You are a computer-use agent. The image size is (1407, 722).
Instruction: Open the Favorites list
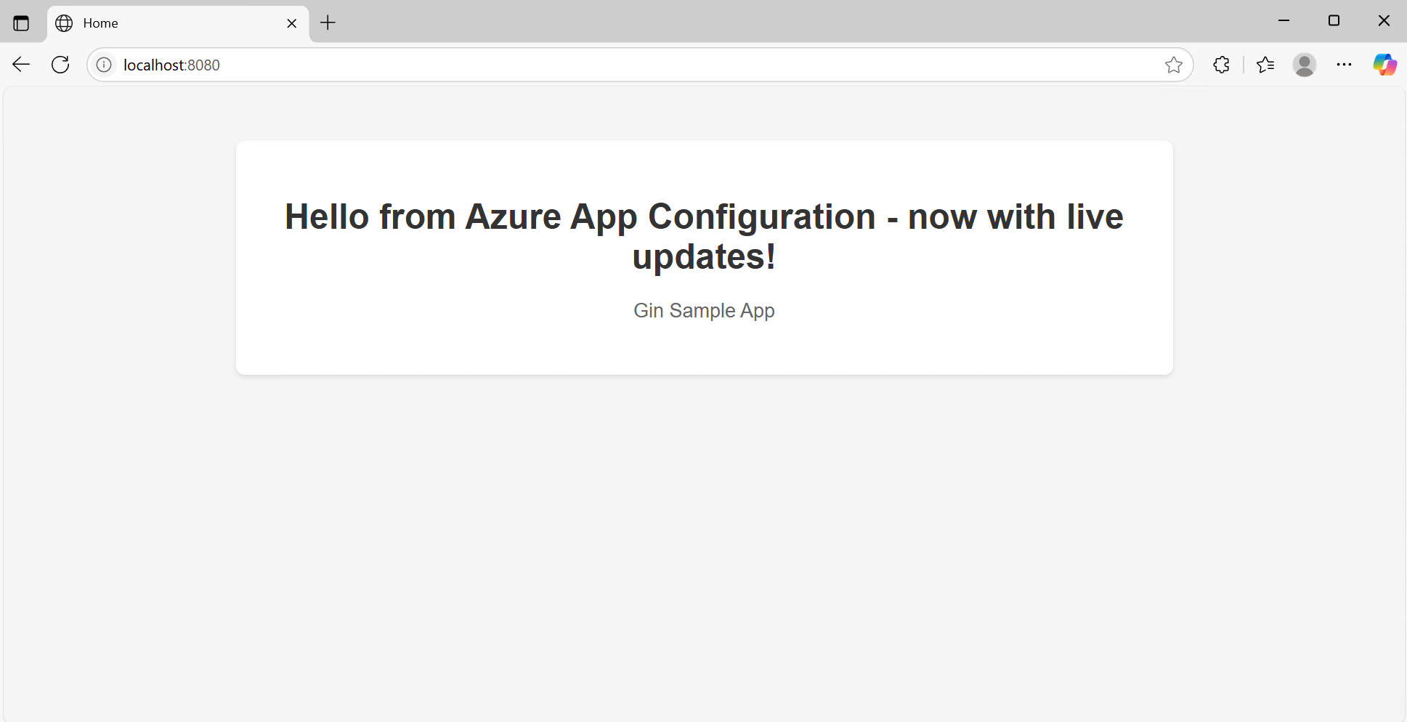[x=1265, y=65]
